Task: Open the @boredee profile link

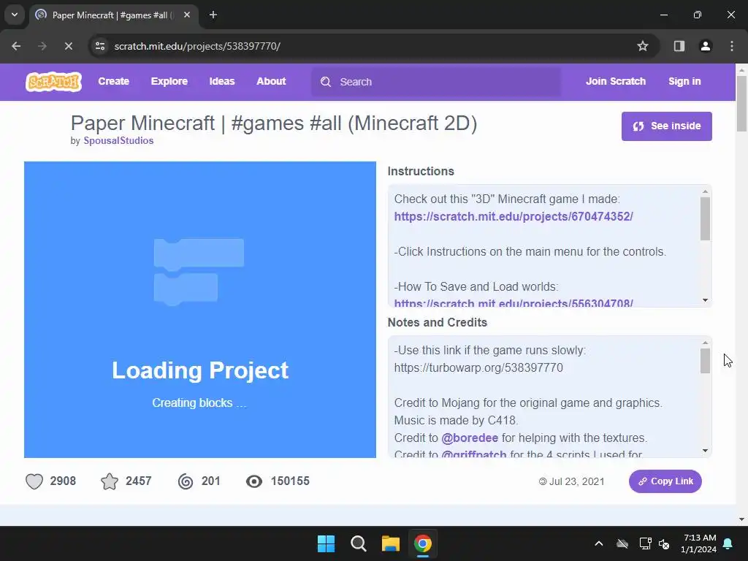Action: [470, 438]
